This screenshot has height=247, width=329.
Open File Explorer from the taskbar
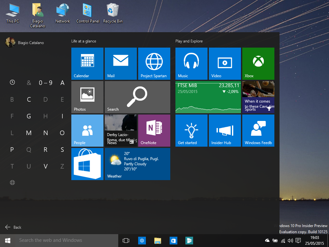[x=157, y=241]
